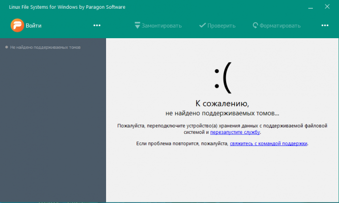
Task: Close the Linux File Systems window
Action: [x=329, y=7]
